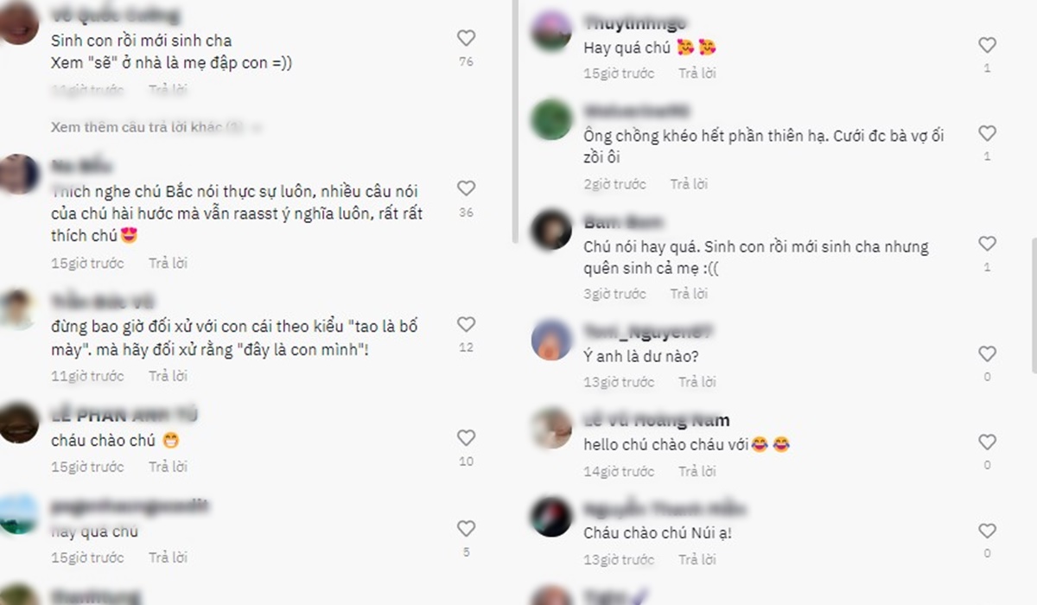Like the 'hello chú chào cháu với' comment

click(987, 443)
